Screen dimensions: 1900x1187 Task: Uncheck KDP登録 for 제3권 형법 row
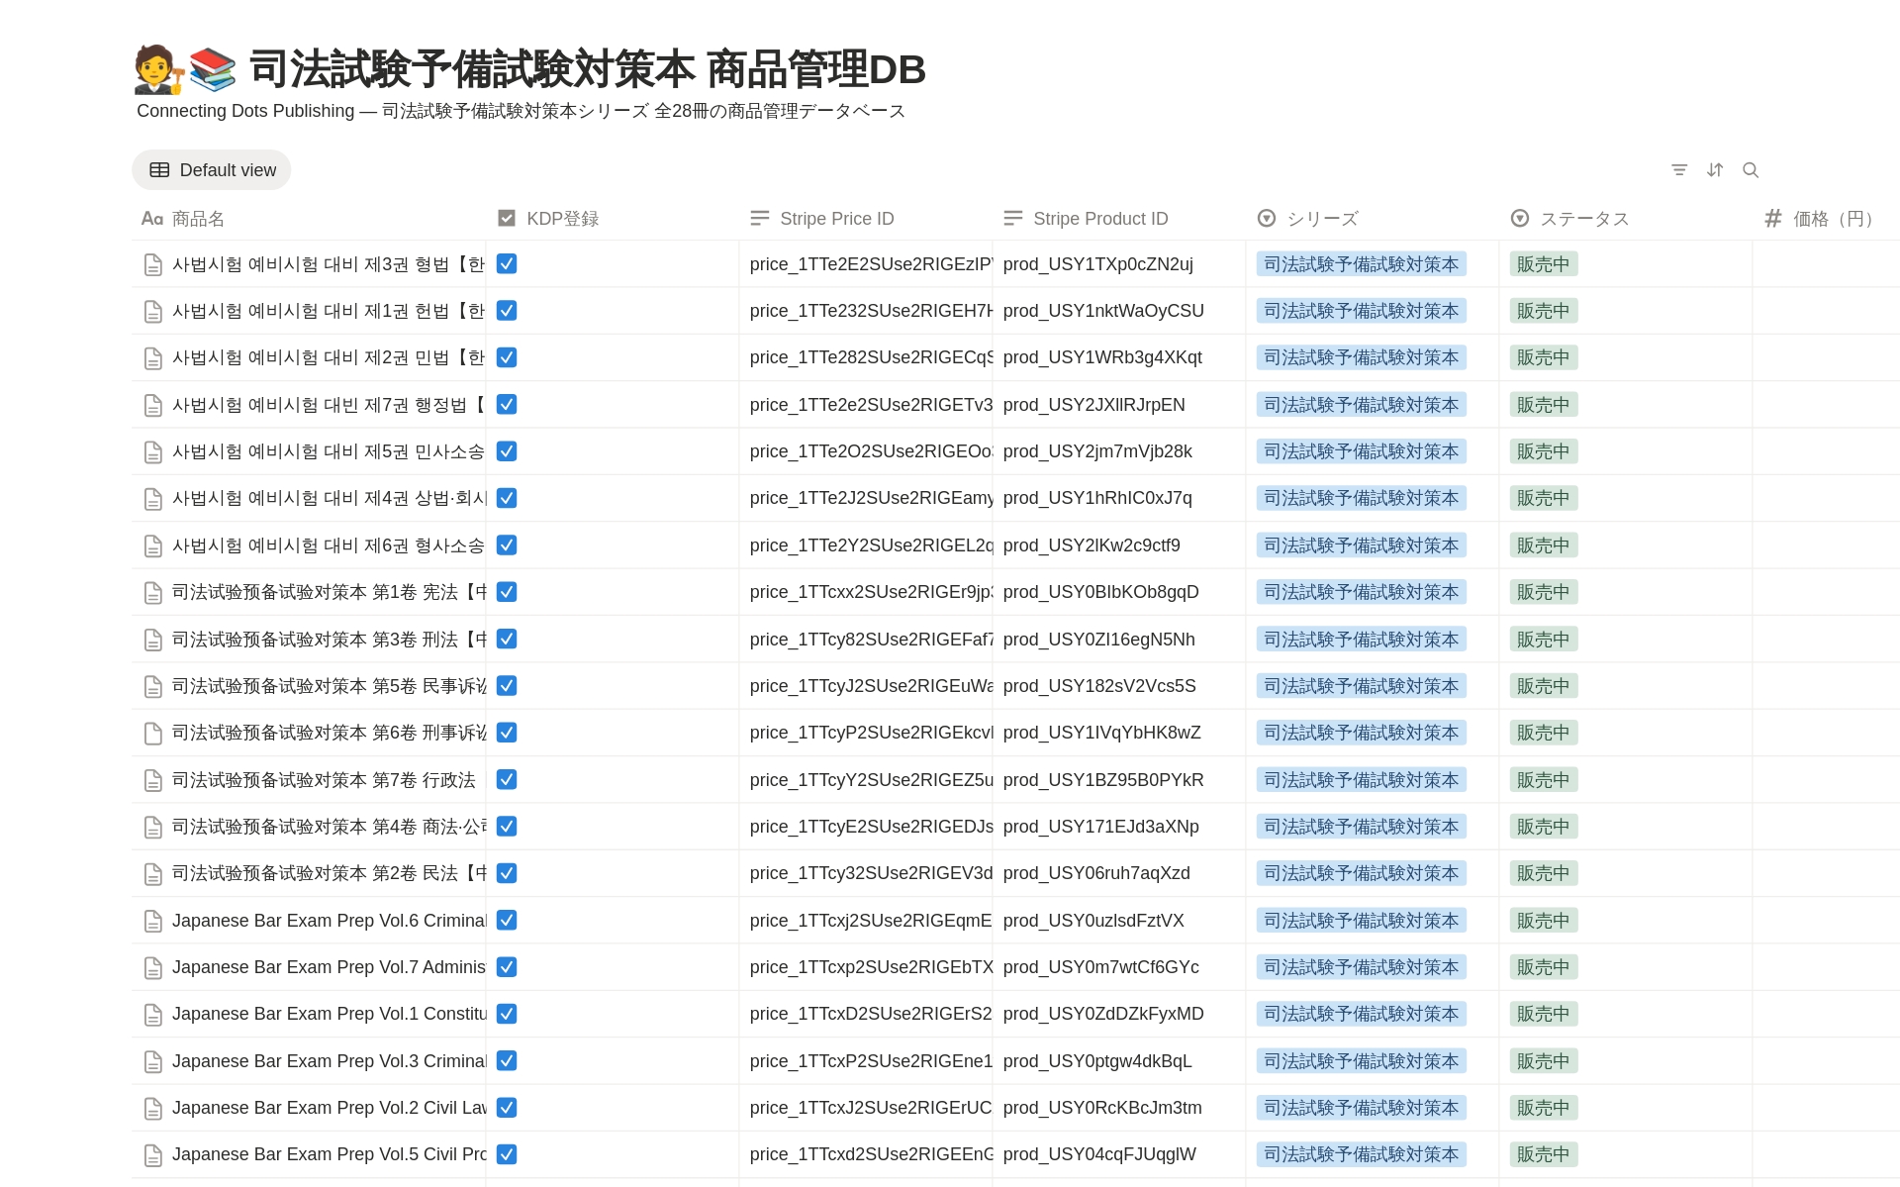tap(507, 264)
